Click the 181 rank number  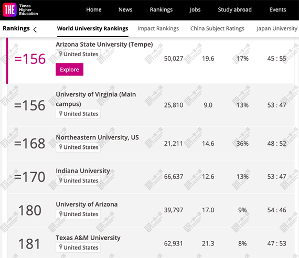pyautogui.click(x=29, y=244)
